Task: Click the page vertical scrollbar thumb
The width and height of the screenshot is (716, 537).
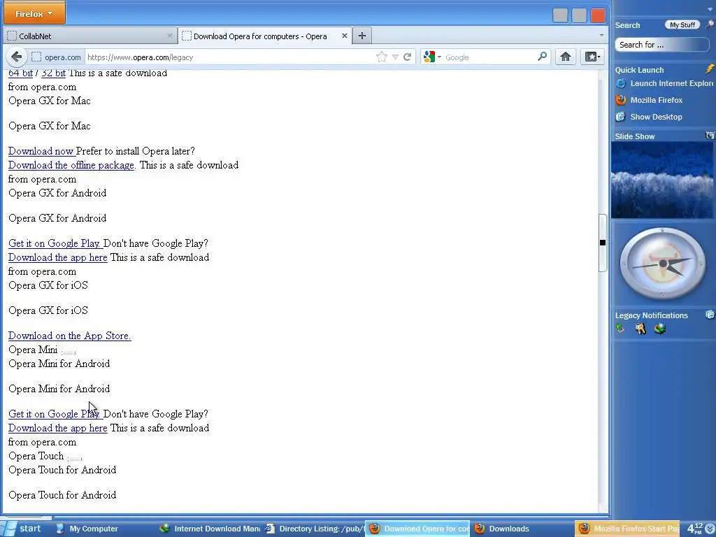Action: pos(603,243)
